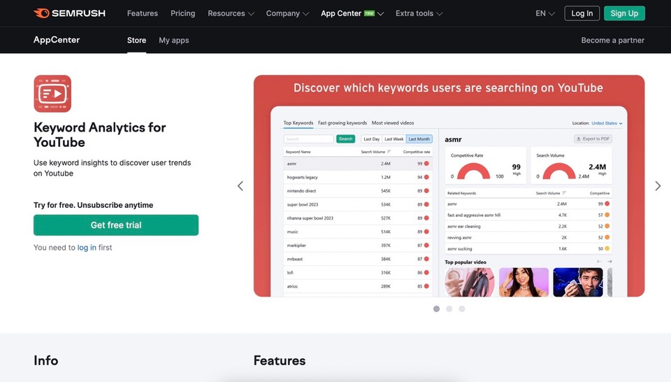Expand the Resources menu
This screenshot has width=671, height=382.
pos(231,13)
